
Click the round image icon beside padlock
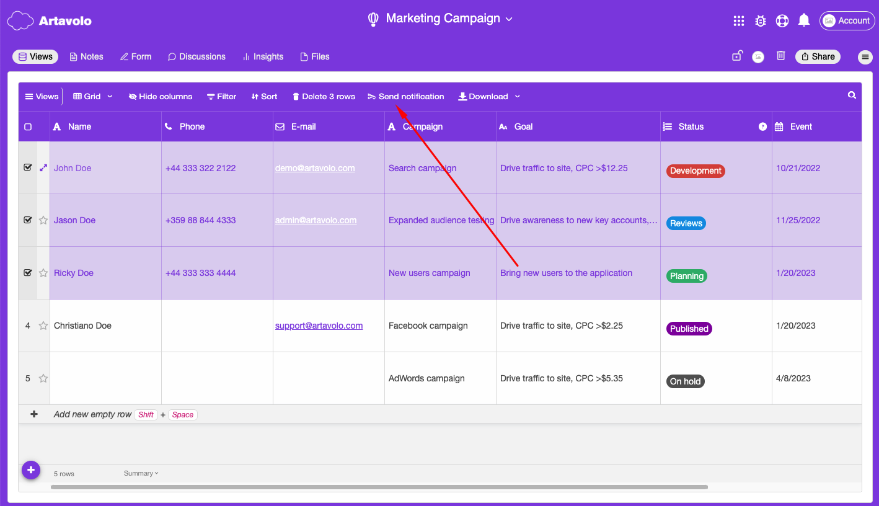click(x=758, y=56)
